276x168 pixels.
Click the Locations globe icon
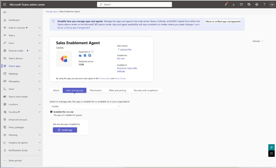click(x=5, y=104)
